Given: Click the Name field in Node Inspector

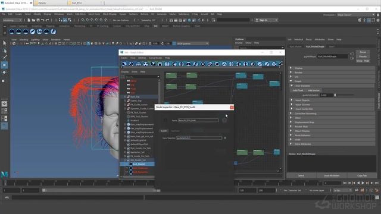Looking at the screenshot, I should point(198,120).
